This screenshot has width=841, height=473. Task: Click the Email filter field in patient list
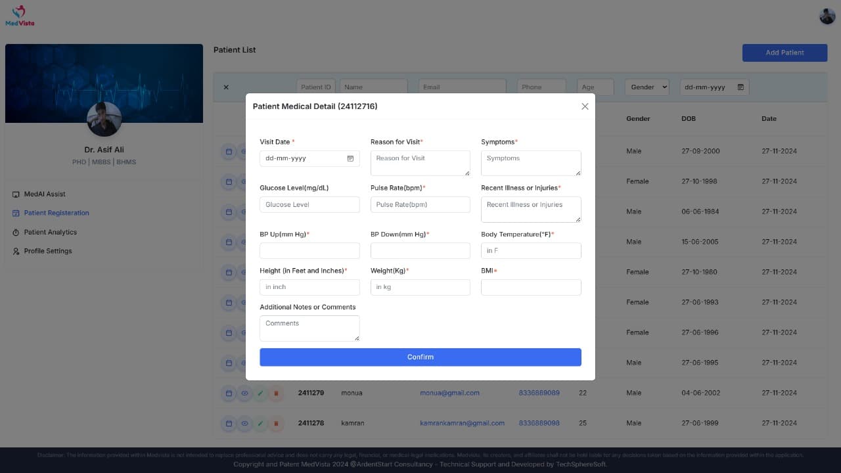[x=462, y=87]
